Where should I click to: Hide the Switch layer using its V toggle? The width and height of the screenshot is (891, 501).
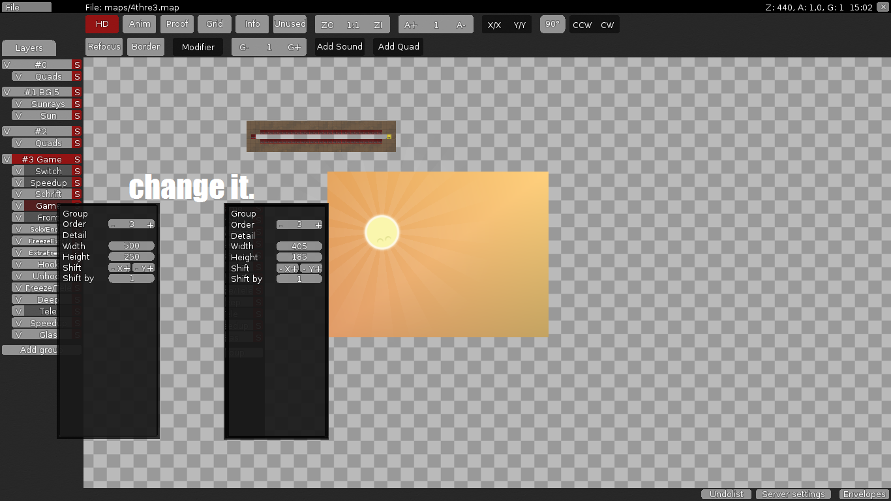coord(18,171)
